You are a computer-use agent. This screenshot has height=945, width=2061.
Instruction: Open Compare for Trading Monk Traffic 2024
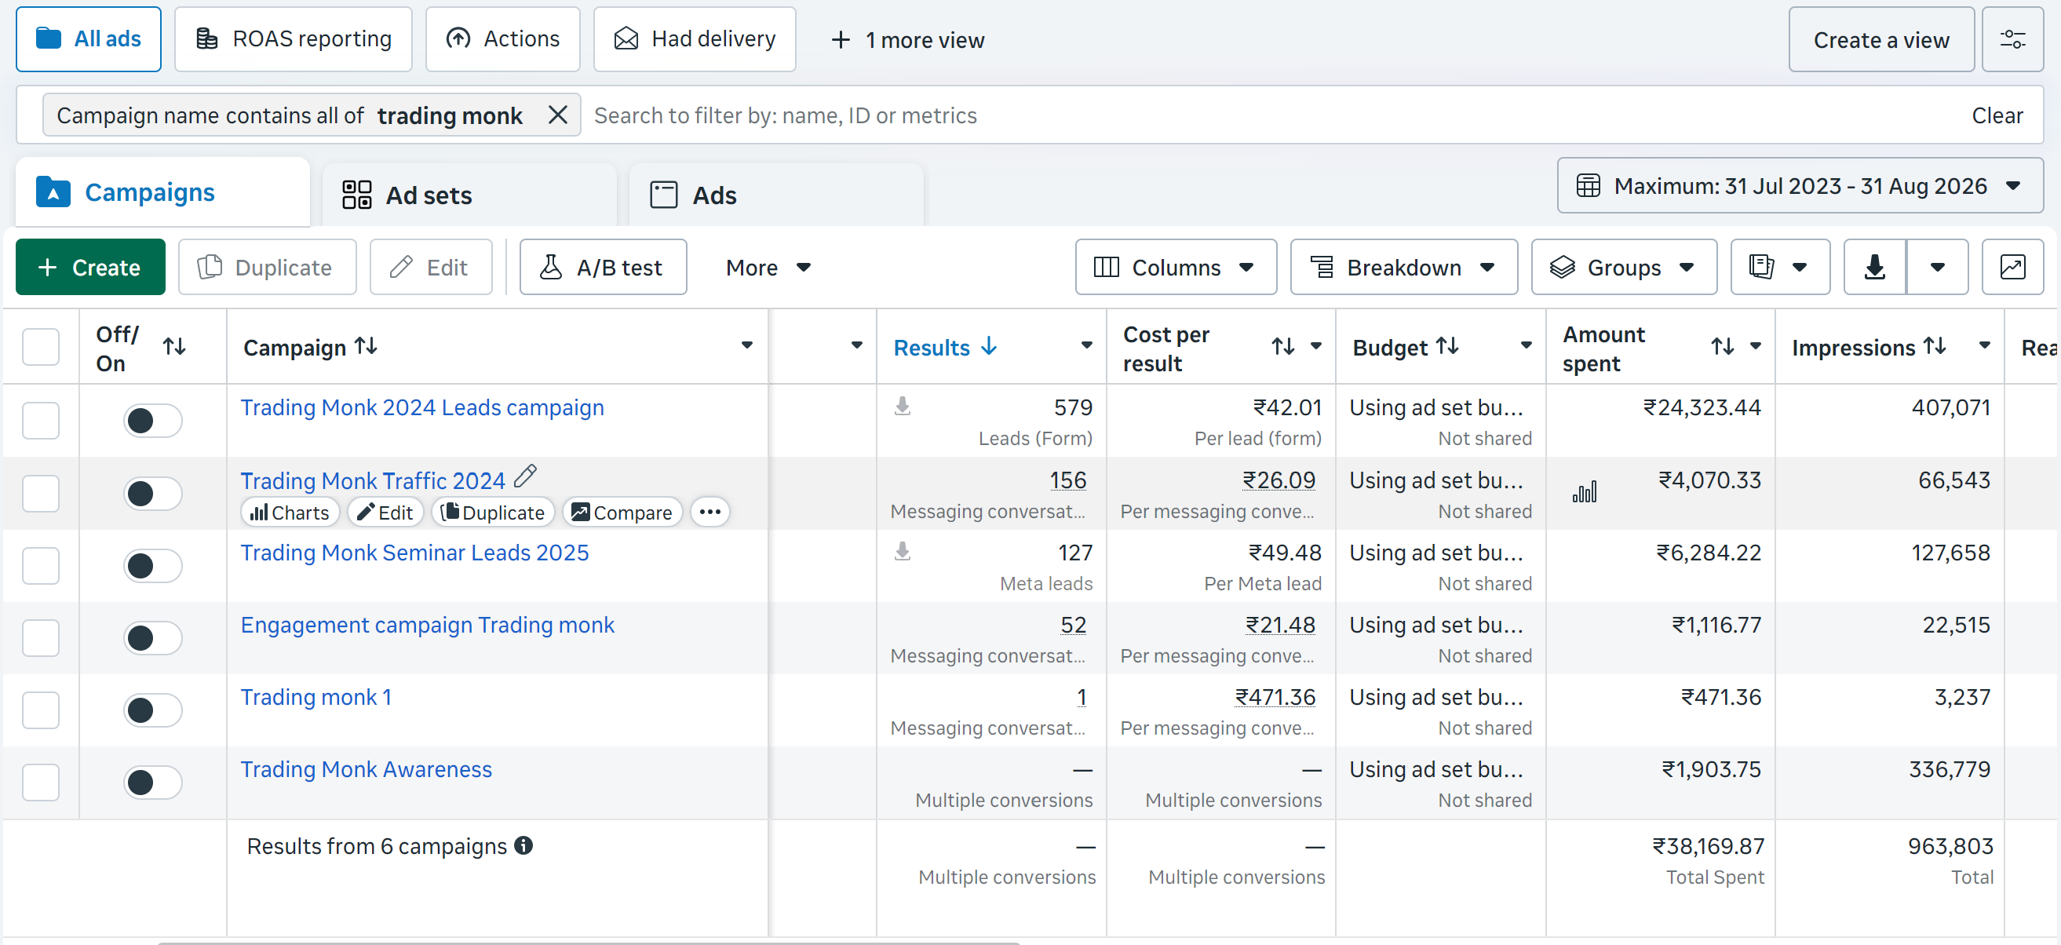[x=622, y=512]
